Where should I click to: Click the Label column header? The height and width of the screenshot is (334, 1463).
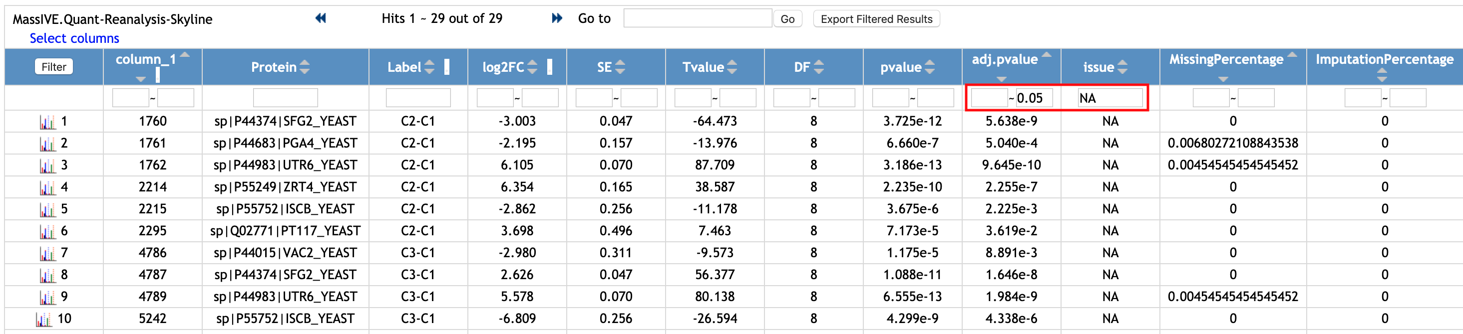(x=404, y=67)
